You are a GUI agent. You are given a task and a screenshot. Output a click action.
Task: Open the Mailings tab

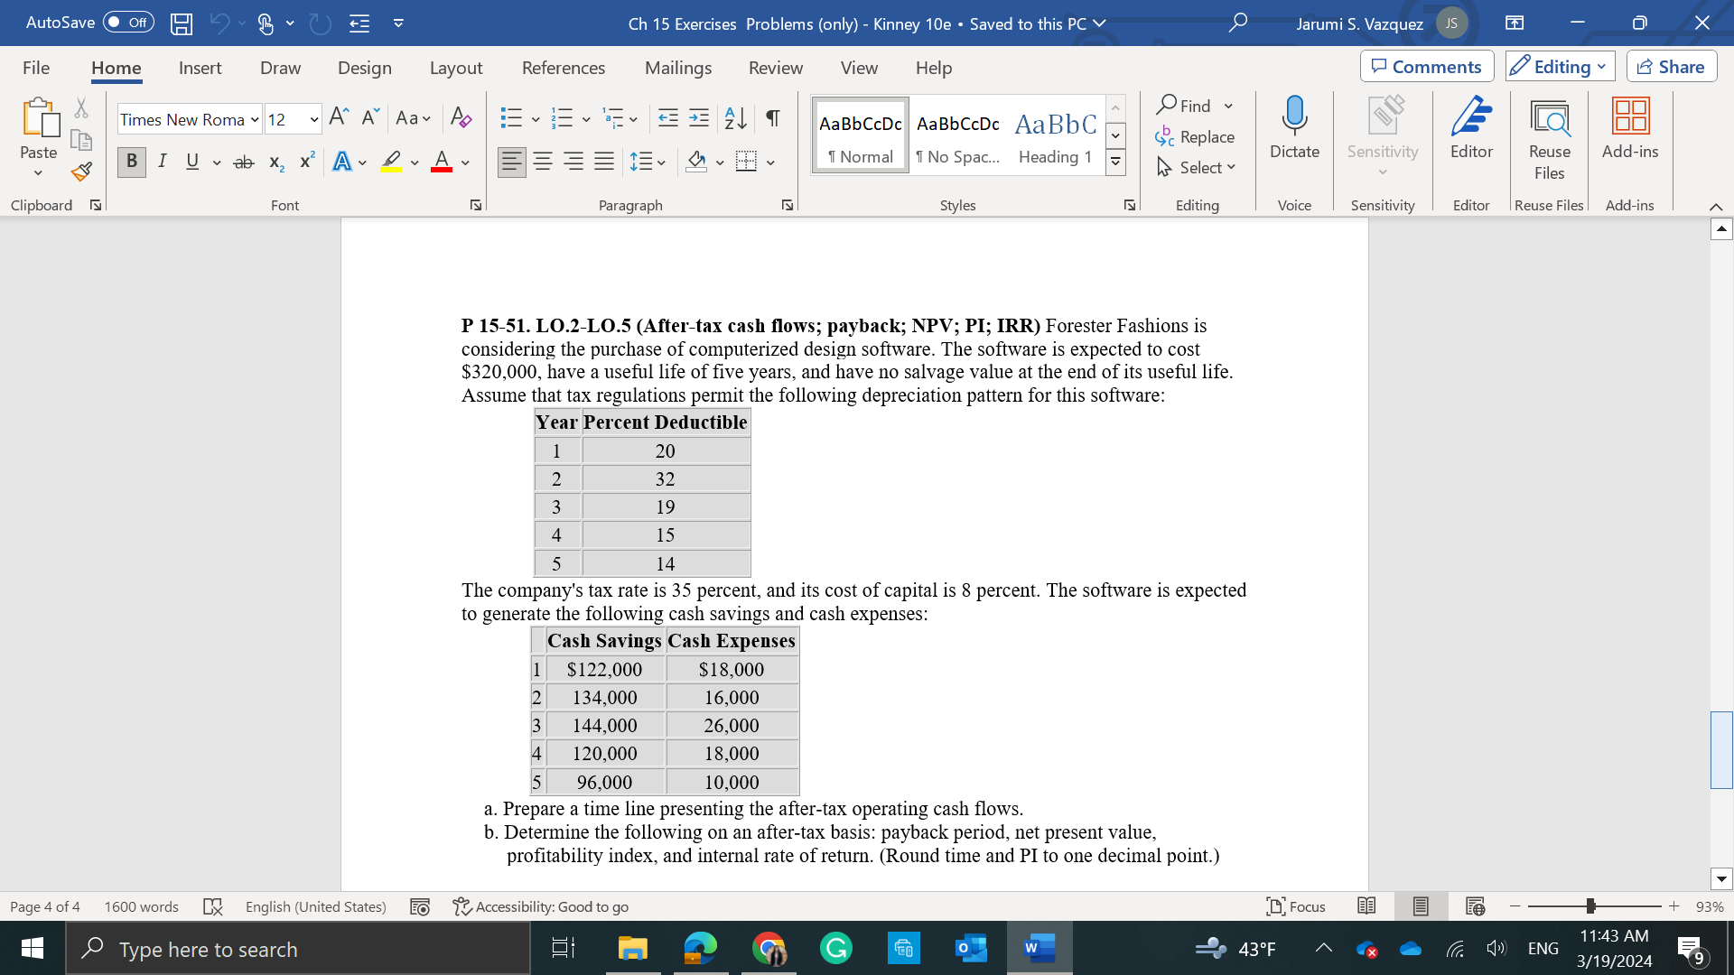click(x=677, y=68)
